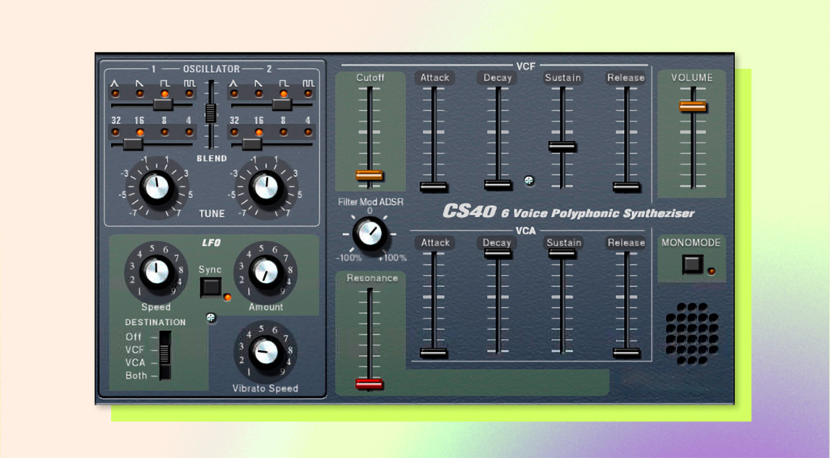The image size is (830, 458).
Task: Set Oscillator 2 octave LED to 32
Action: click(234, 132)
